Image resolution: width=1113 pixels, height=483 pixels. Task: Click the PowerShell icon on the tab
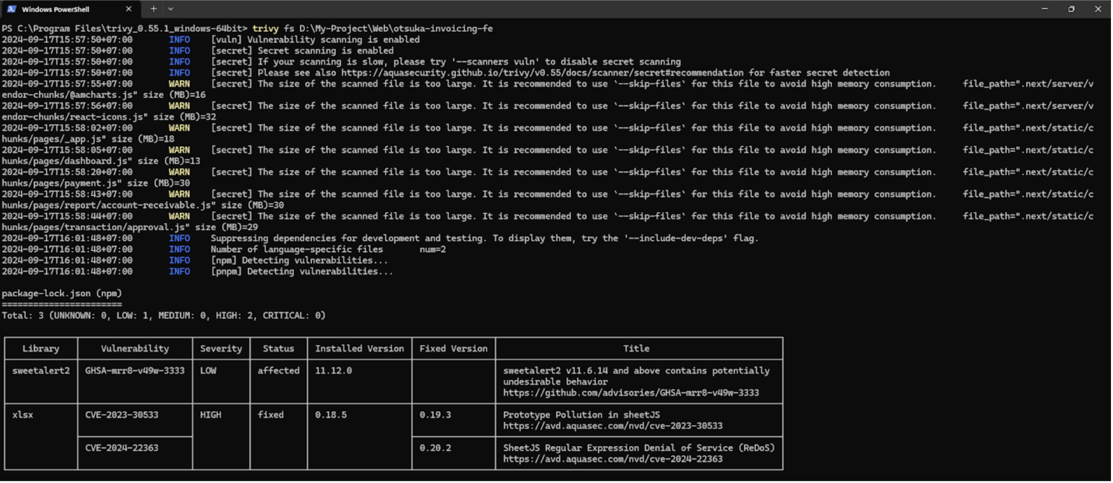tap(12, 9)
